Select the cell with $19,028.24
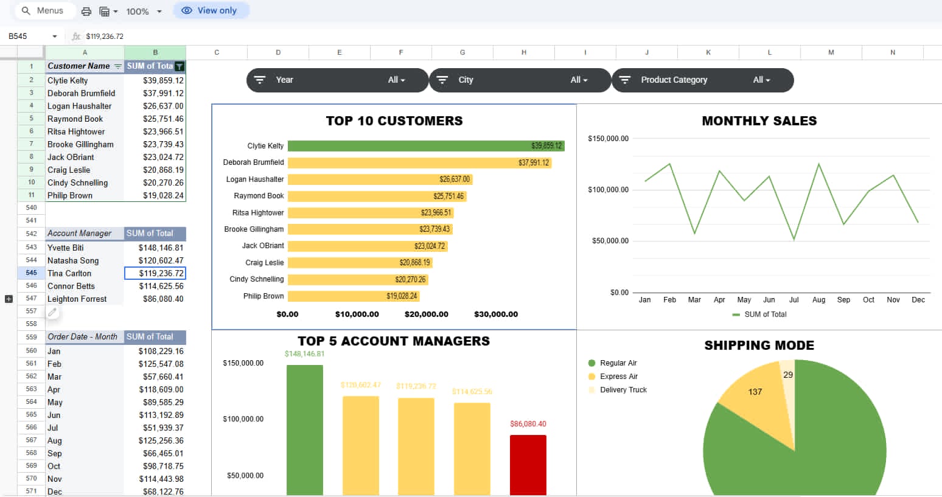942x497 pixels. (x=155, y=195)
